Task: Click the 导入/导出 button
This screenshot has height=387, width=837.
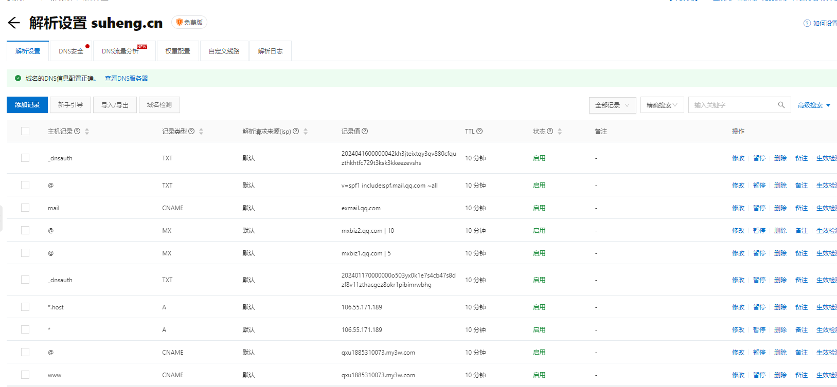Action: point(115,105)
